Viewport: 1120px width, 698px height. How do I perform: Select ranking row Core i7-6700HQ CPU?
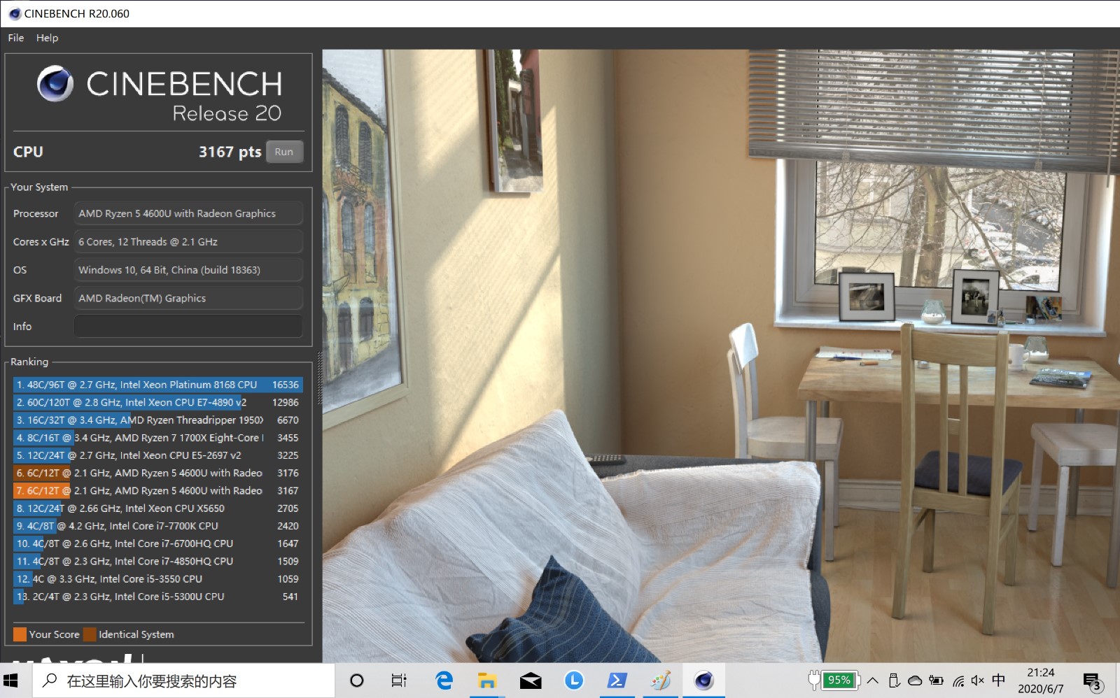coord(158,543)
